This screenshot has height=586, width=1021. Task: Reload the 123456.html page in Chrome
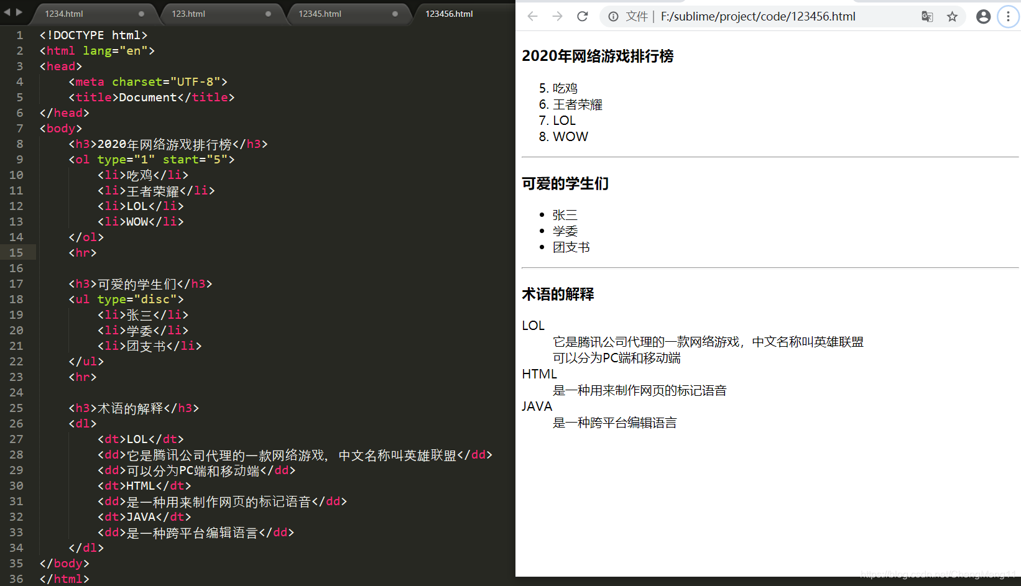point(582,16)
